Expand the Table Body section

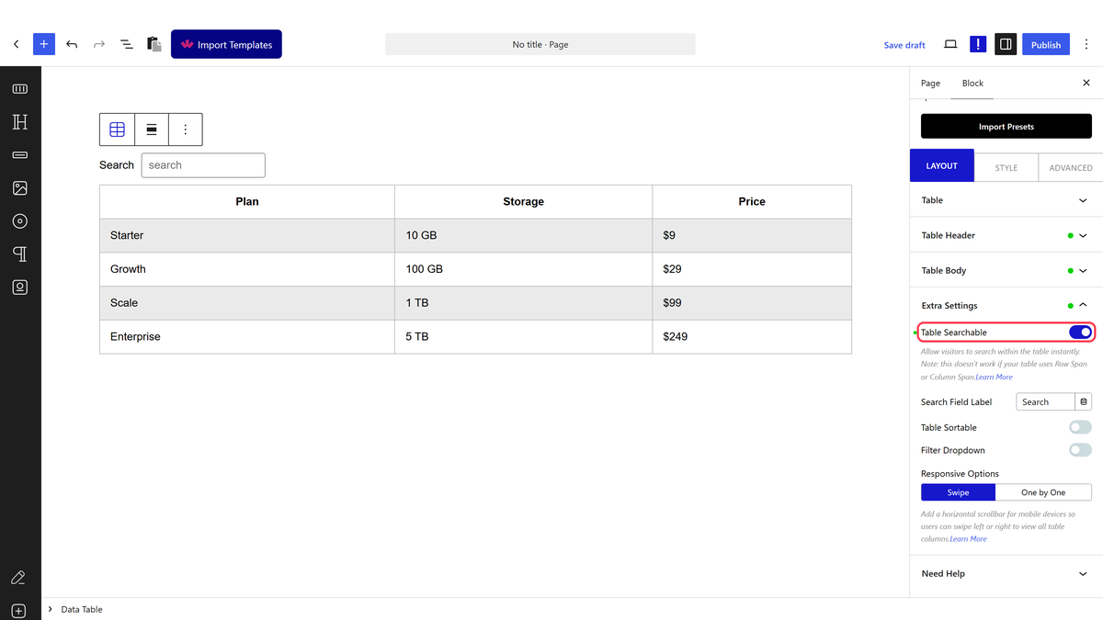click(1006, 270)
